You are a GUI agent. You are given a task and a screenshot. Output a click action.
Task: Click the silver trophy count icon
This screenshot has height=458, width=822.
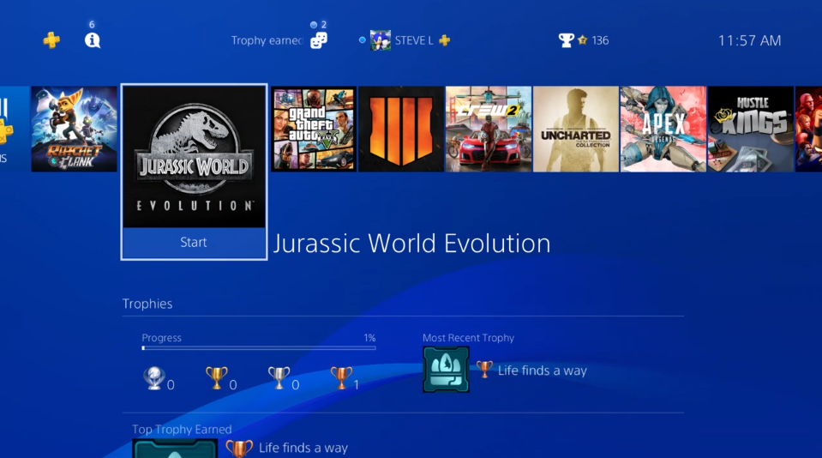[x=279, y=377]
